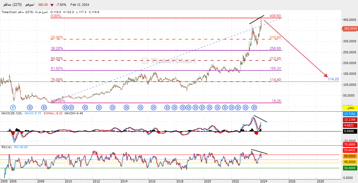Click the last D dividend marker near 2024
The image size is (358, 183).
pos(254,107)
